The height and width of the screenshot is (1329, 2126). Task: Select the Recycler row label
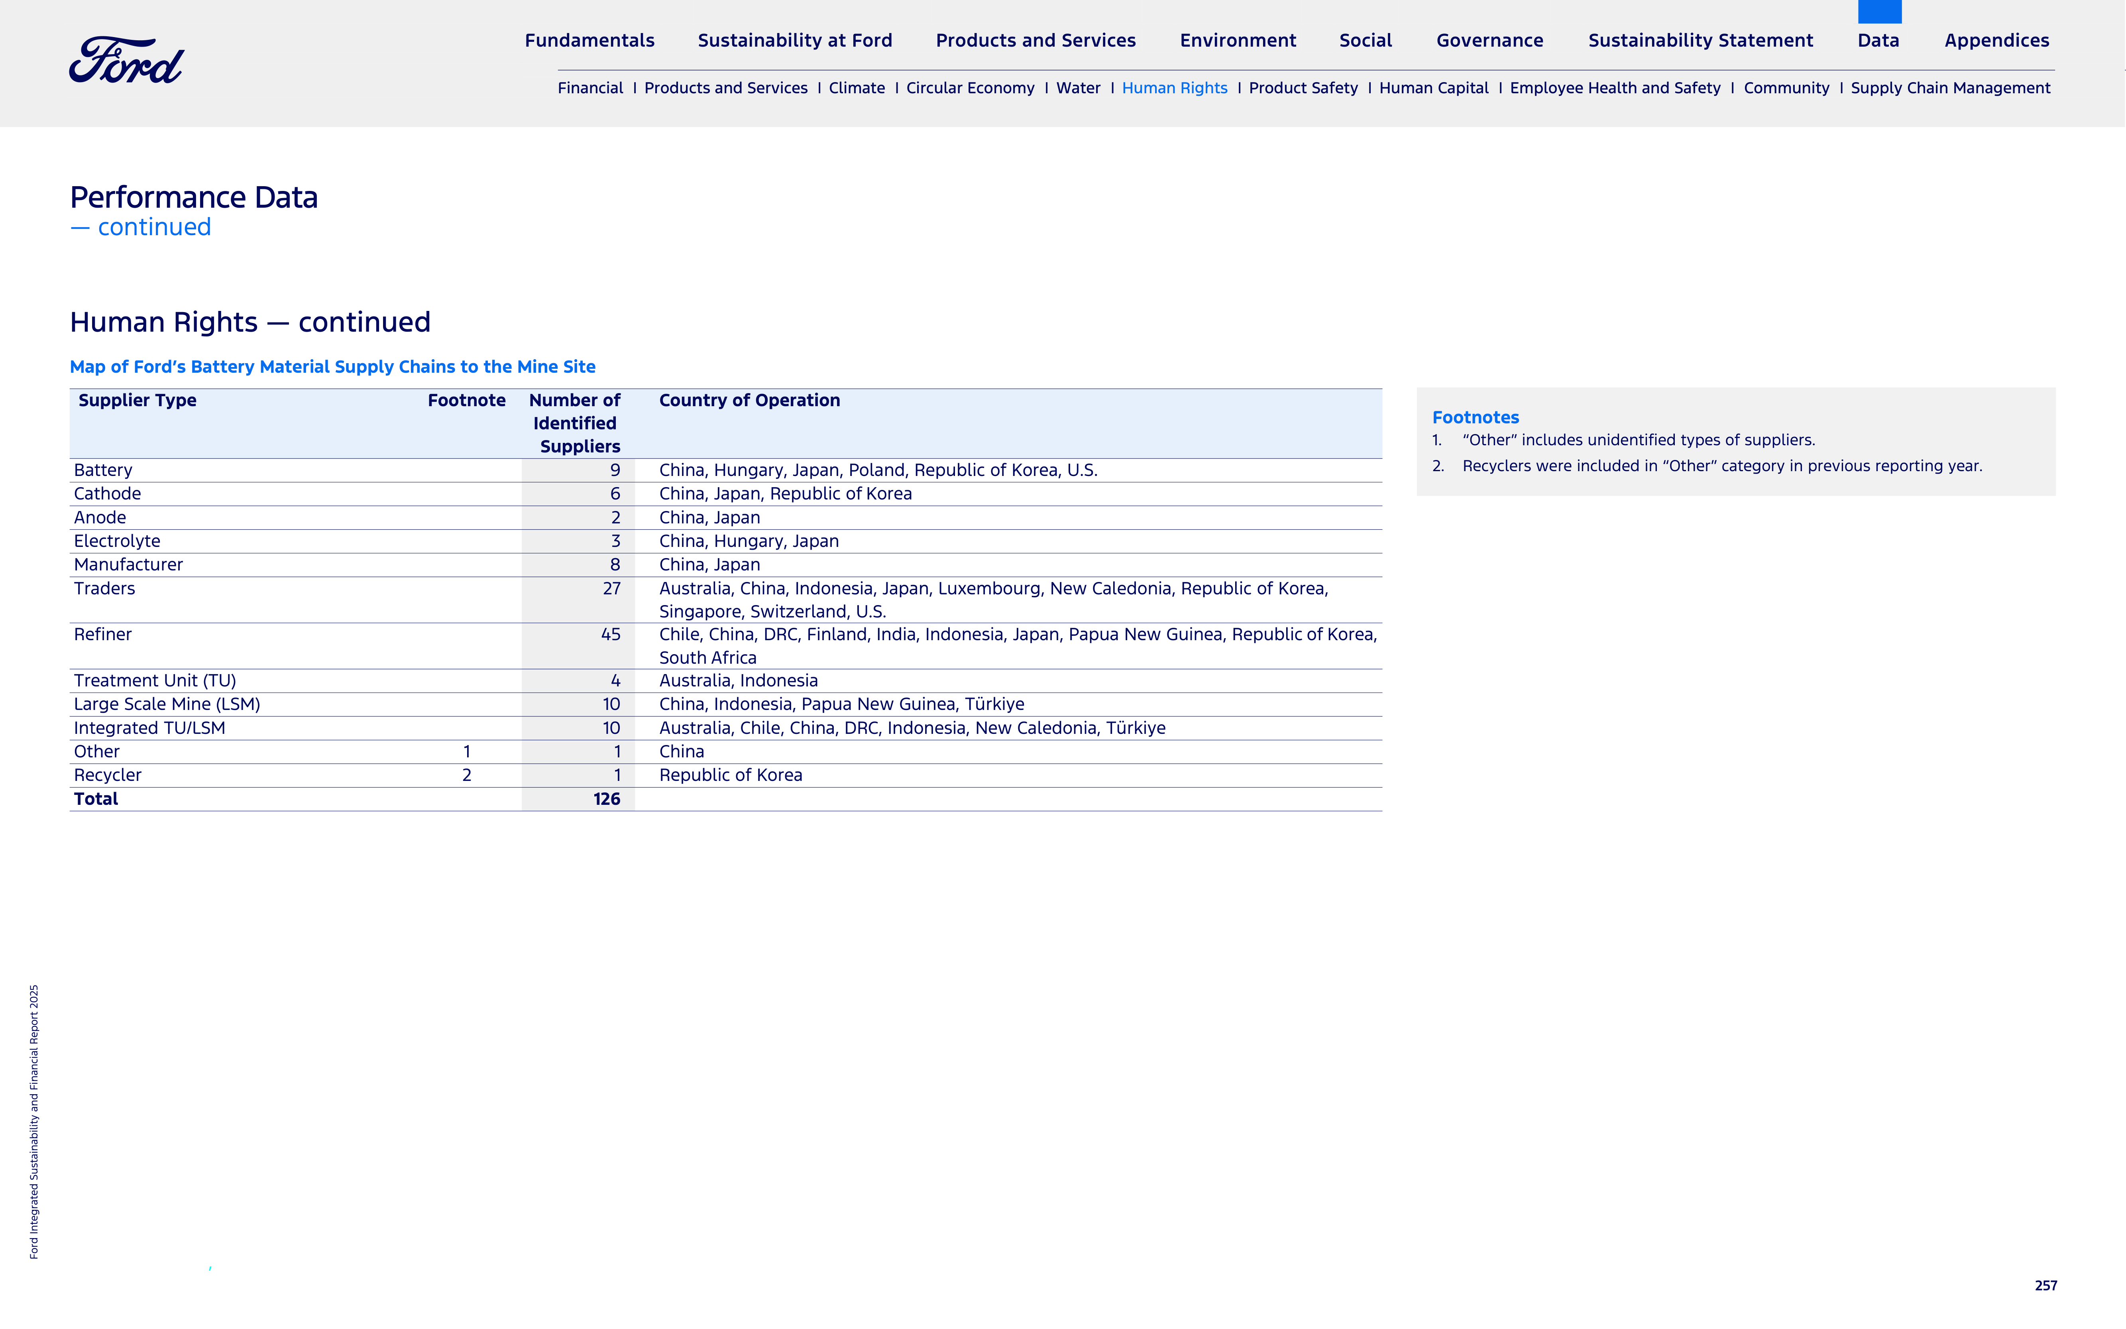107,775
